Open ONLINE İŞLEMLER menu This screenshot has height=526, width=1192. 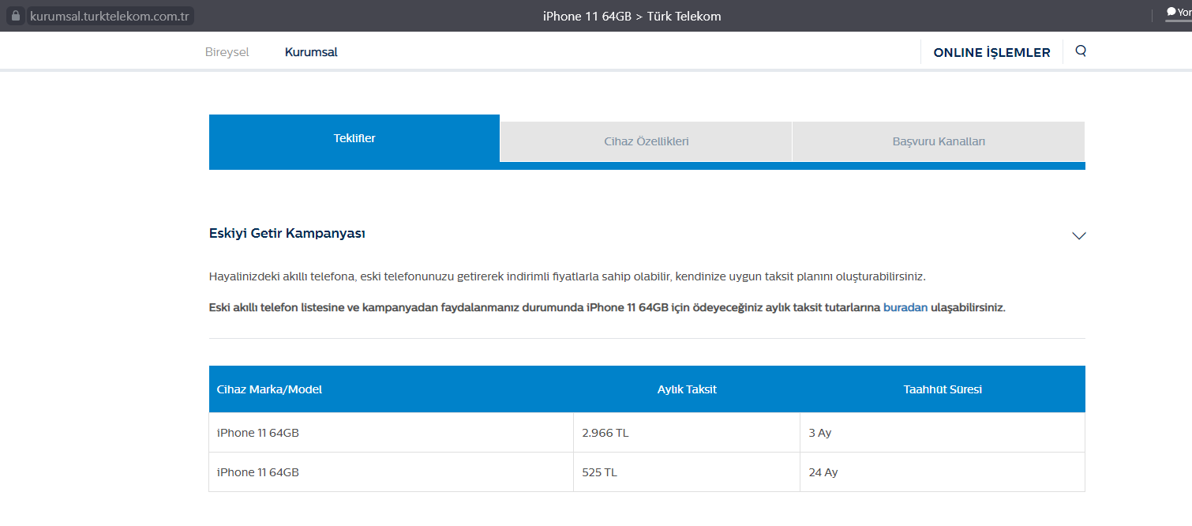[x=991, y=53]
